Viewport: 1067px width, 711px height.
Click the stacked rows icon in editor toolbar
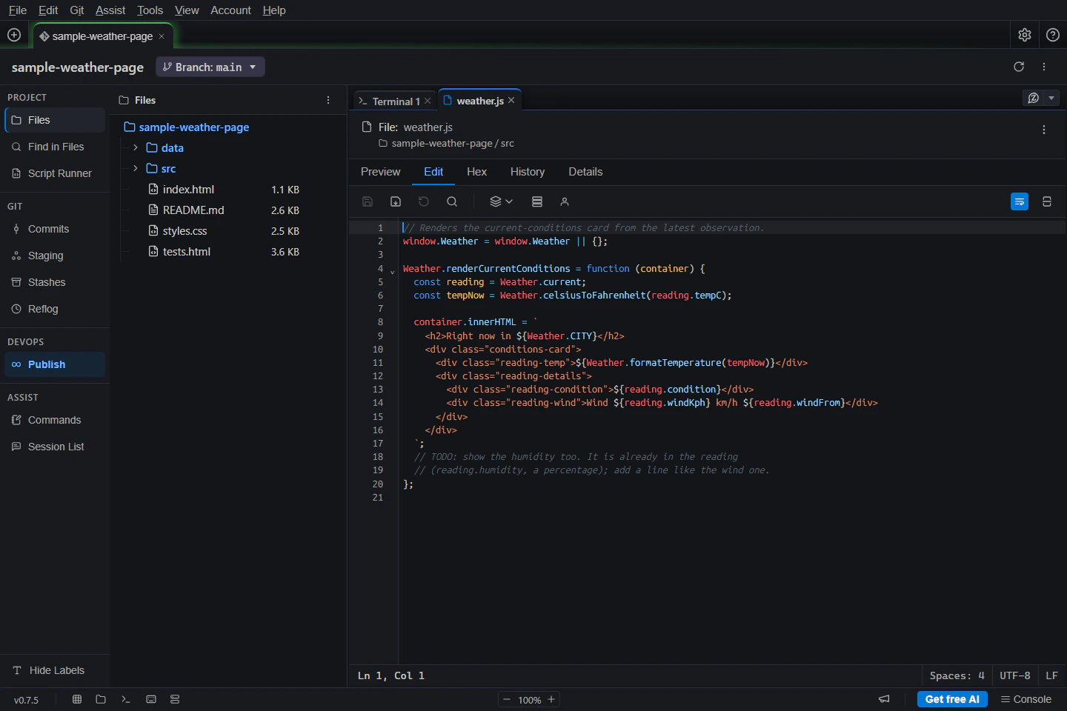point(537,201)
